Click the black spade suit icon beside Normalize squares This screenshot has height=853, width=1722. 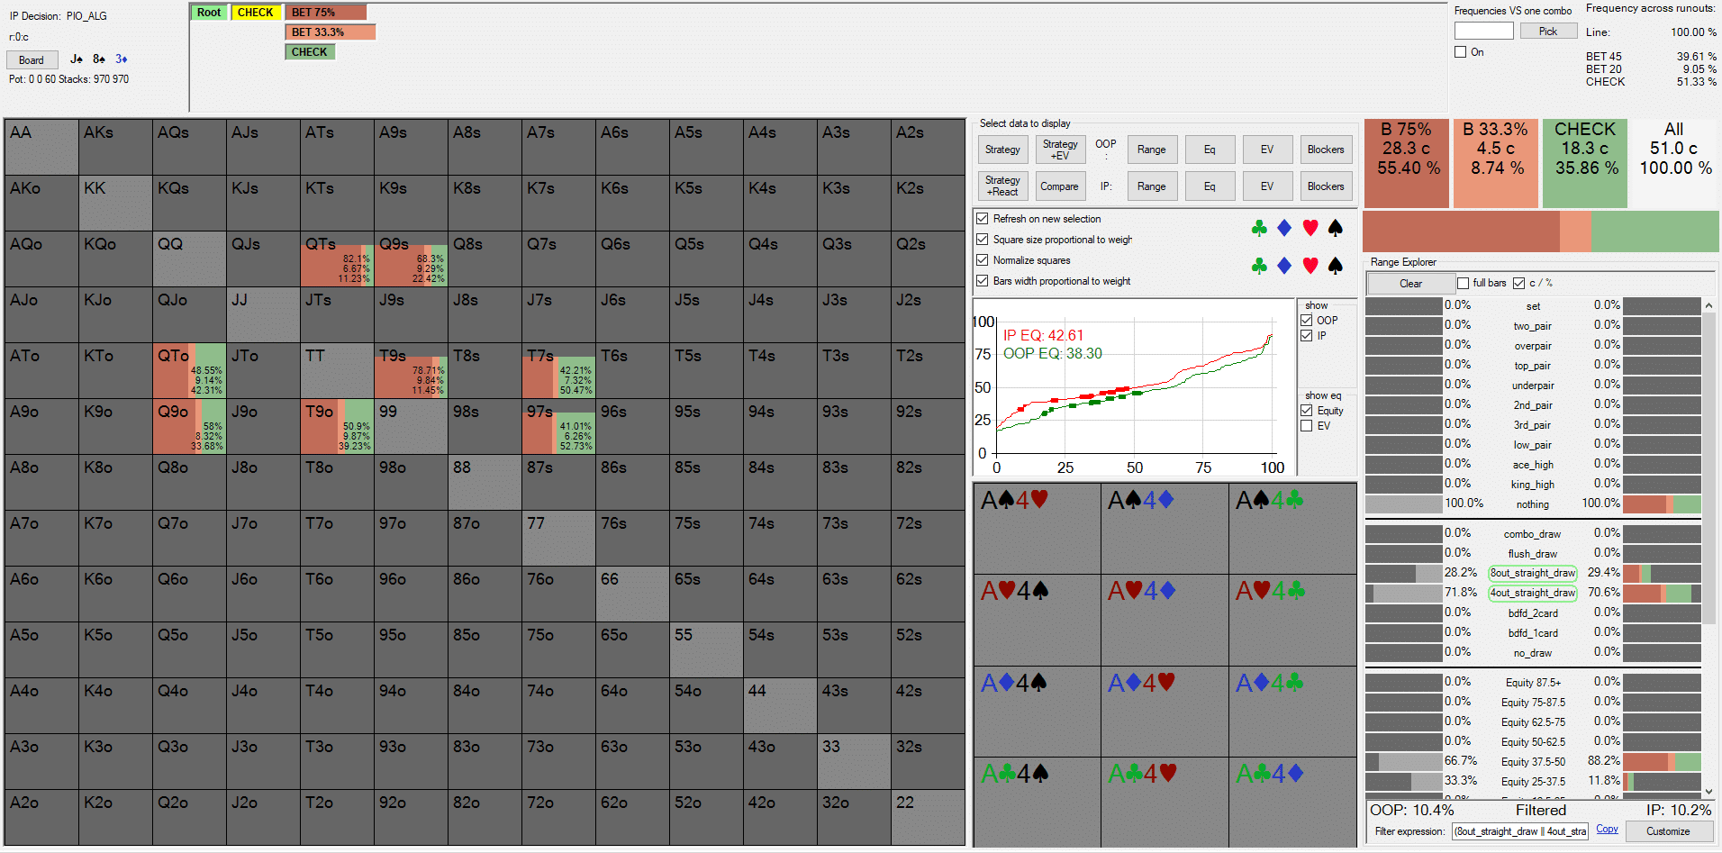click(x=1336, y=266)
